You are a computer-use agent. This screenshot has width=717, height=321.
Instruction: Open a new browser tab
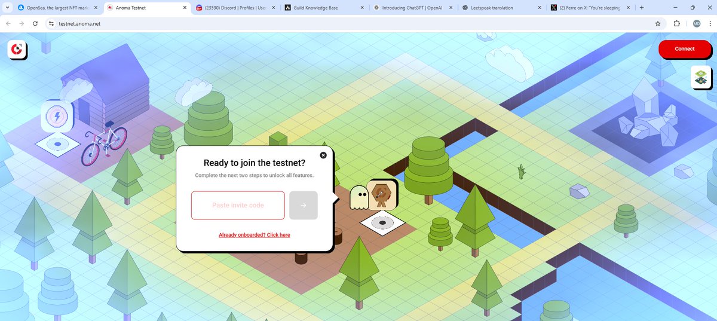tap(642, 8)
